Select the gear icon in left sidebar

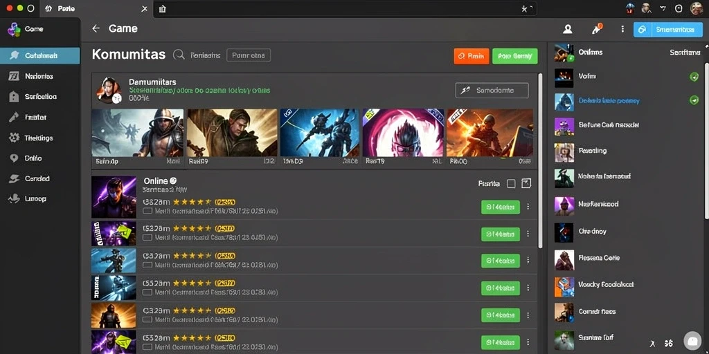pyautogui.click(x=15, y=138)
